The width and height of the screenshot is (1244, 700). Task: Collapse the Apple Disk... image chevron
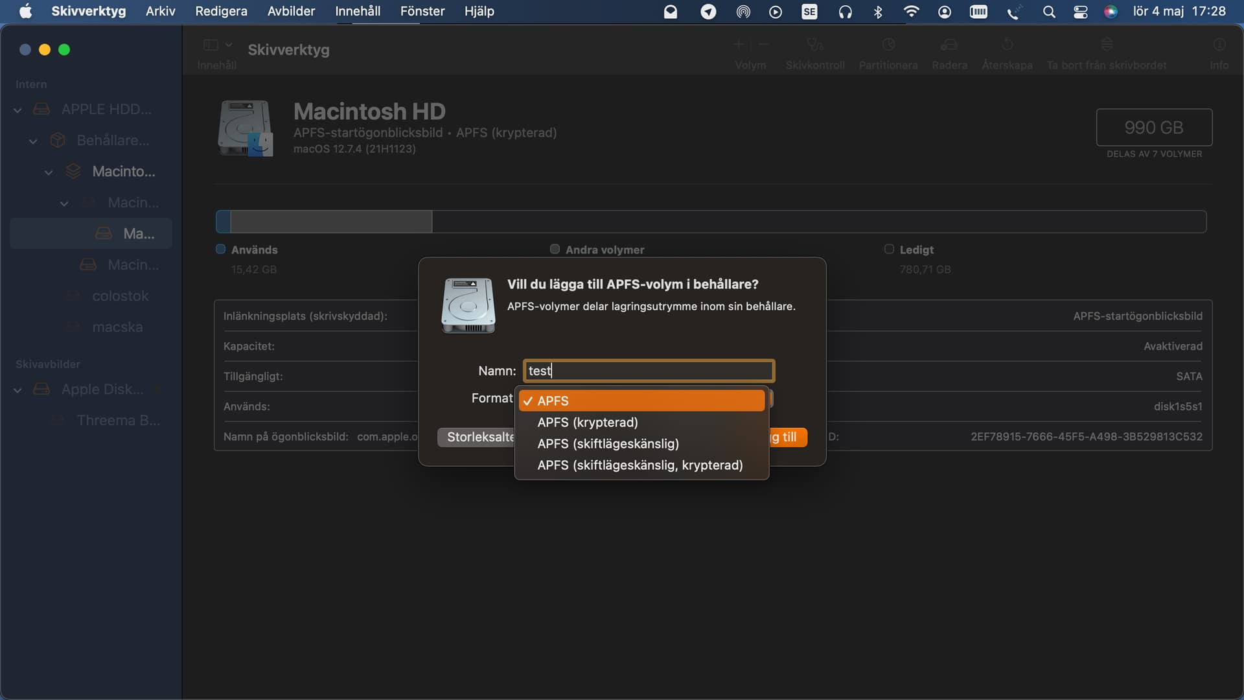point(17,390)
